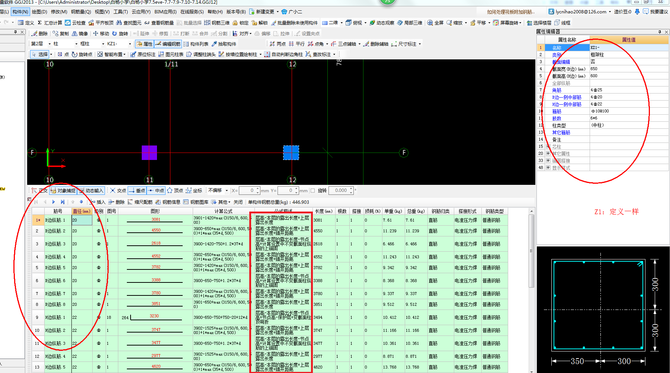Toggle 中点 midpoint snap
The height and width of the screenshot is (373, 670).
(156, 190)
